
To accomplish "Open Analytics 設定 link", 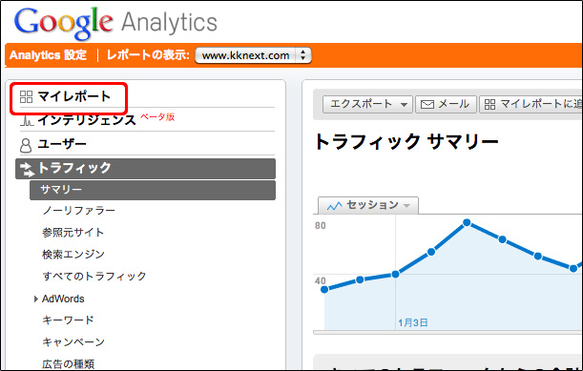I will coord(48,55).
